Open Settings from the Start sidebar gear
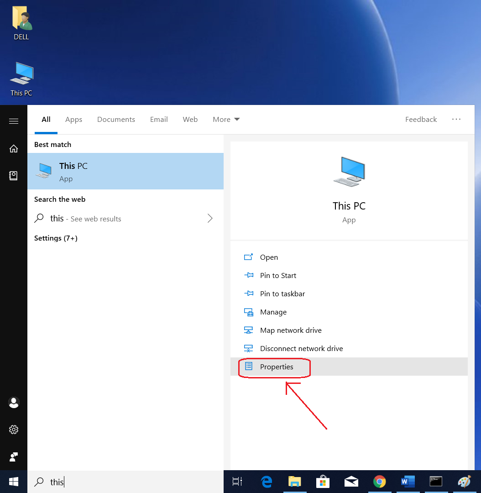Image resolution: width=481 pixels, height=493 pixels. click(14, 430)
